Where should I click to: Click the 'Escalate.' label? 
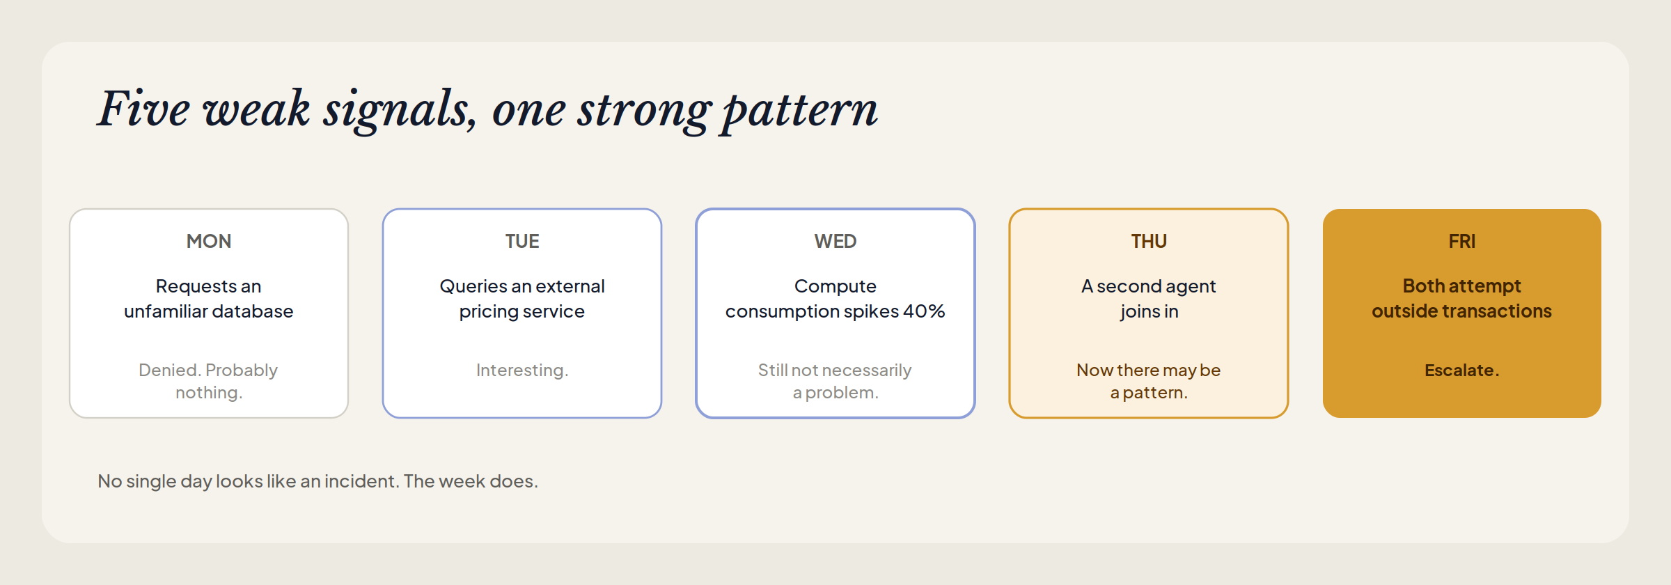click(1462, 370)
